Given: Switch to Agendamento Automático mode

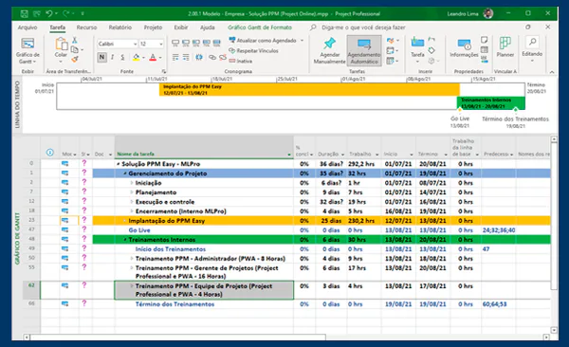Looking at the screenshot, I should (x=364, y=50).
